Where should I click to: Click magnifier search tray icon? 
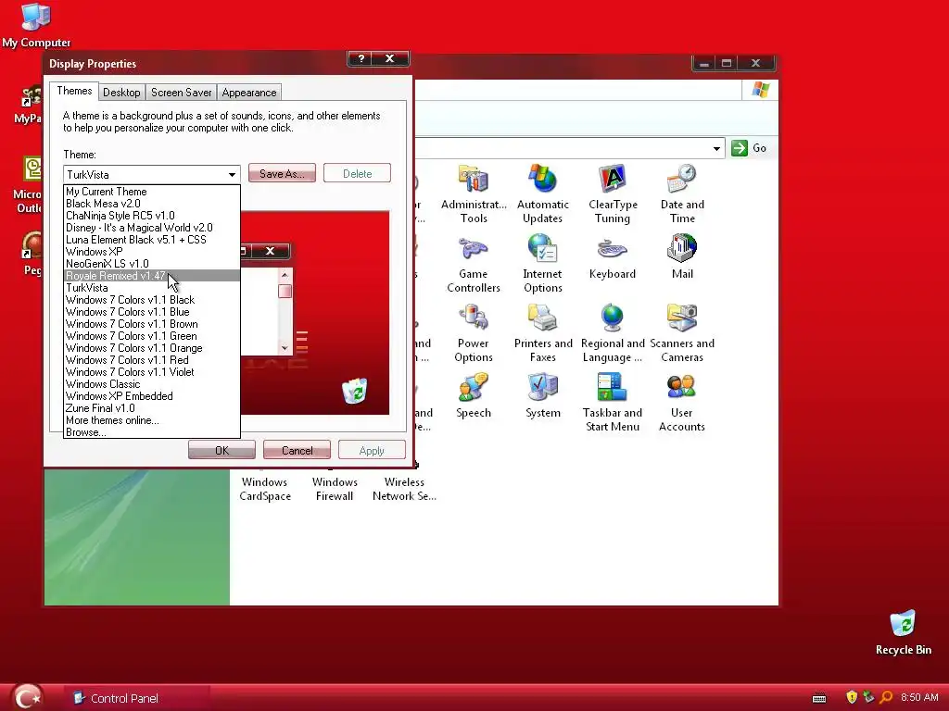885,697
